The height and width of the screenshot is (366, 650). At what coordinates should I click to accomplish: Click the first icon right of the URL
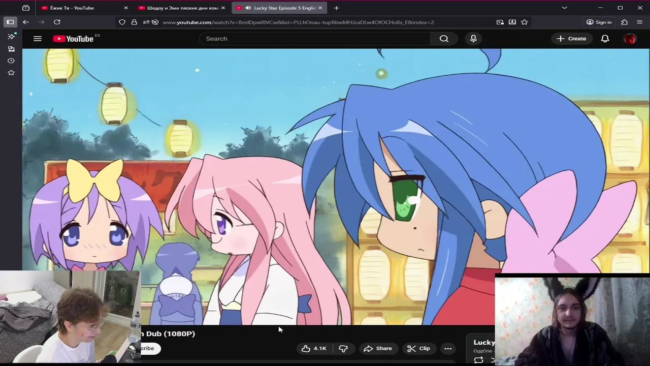point(500,22)
